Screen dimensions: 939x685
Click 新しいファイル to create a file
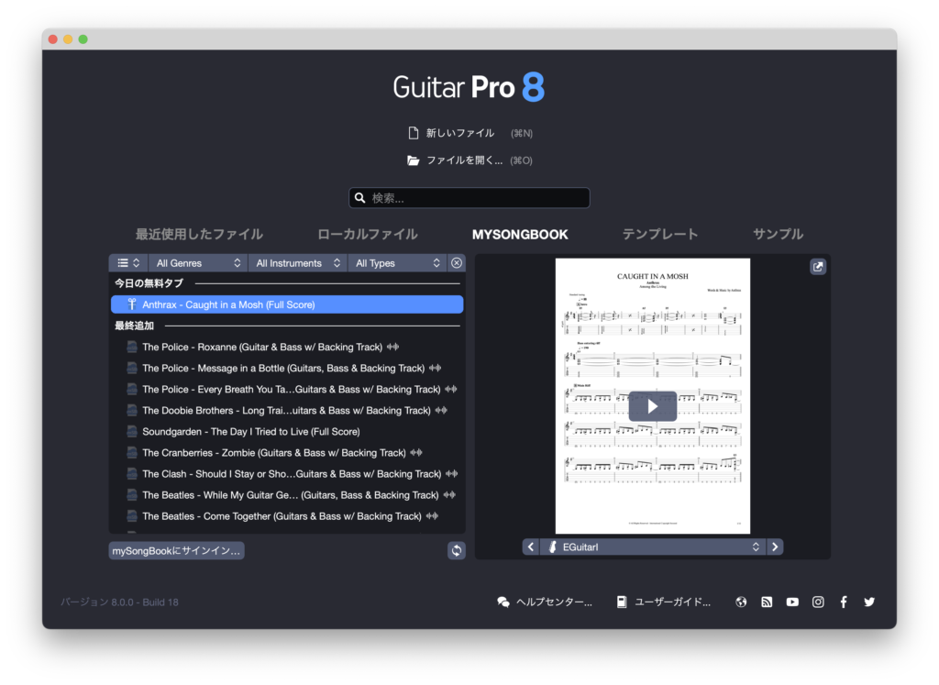(x=459, y=133)
